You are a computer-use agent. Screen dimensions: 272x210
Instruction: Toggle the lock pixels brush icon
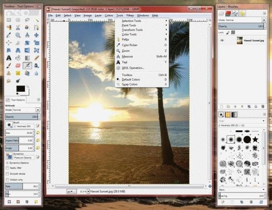pos(228,32)
